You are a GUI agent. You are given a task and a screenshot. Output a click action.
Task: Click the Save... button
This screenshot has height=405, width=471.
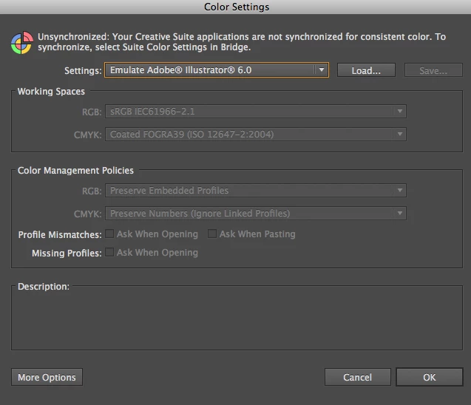point(433,70)
